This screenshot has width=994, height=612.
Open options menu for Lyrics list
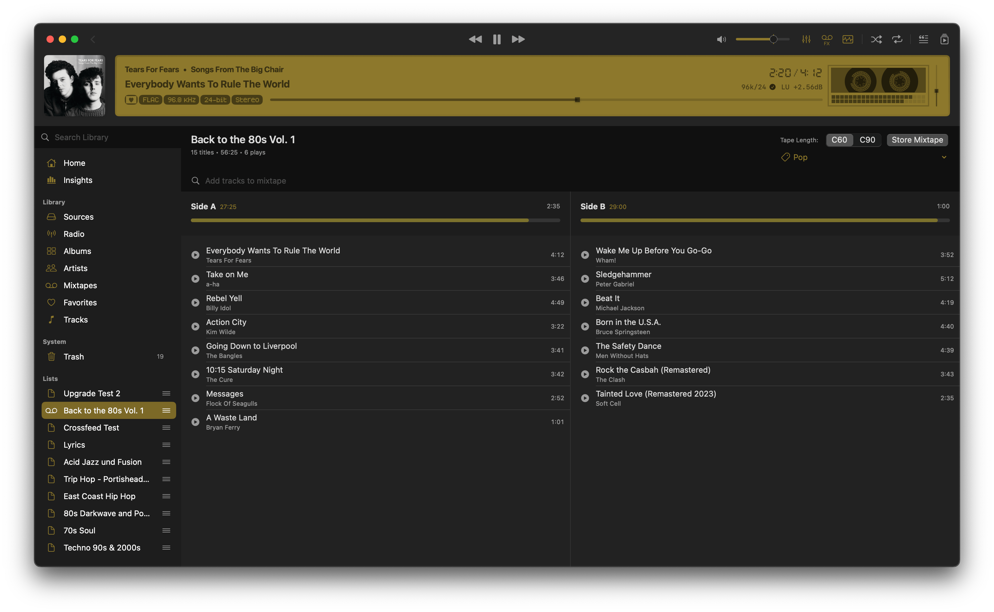[166, 445]
